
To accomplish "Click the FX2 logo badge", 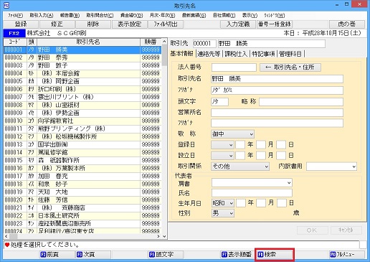I will point(14,33).
